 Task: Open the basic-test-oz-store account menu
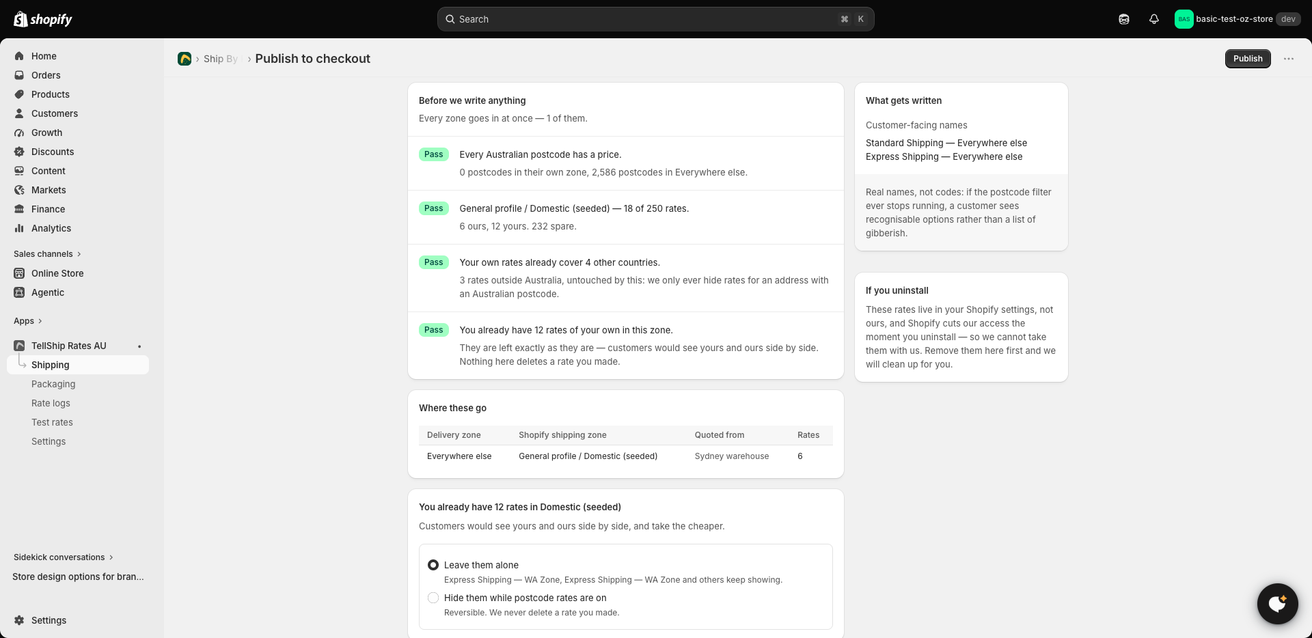click(x=1238, y=19)
